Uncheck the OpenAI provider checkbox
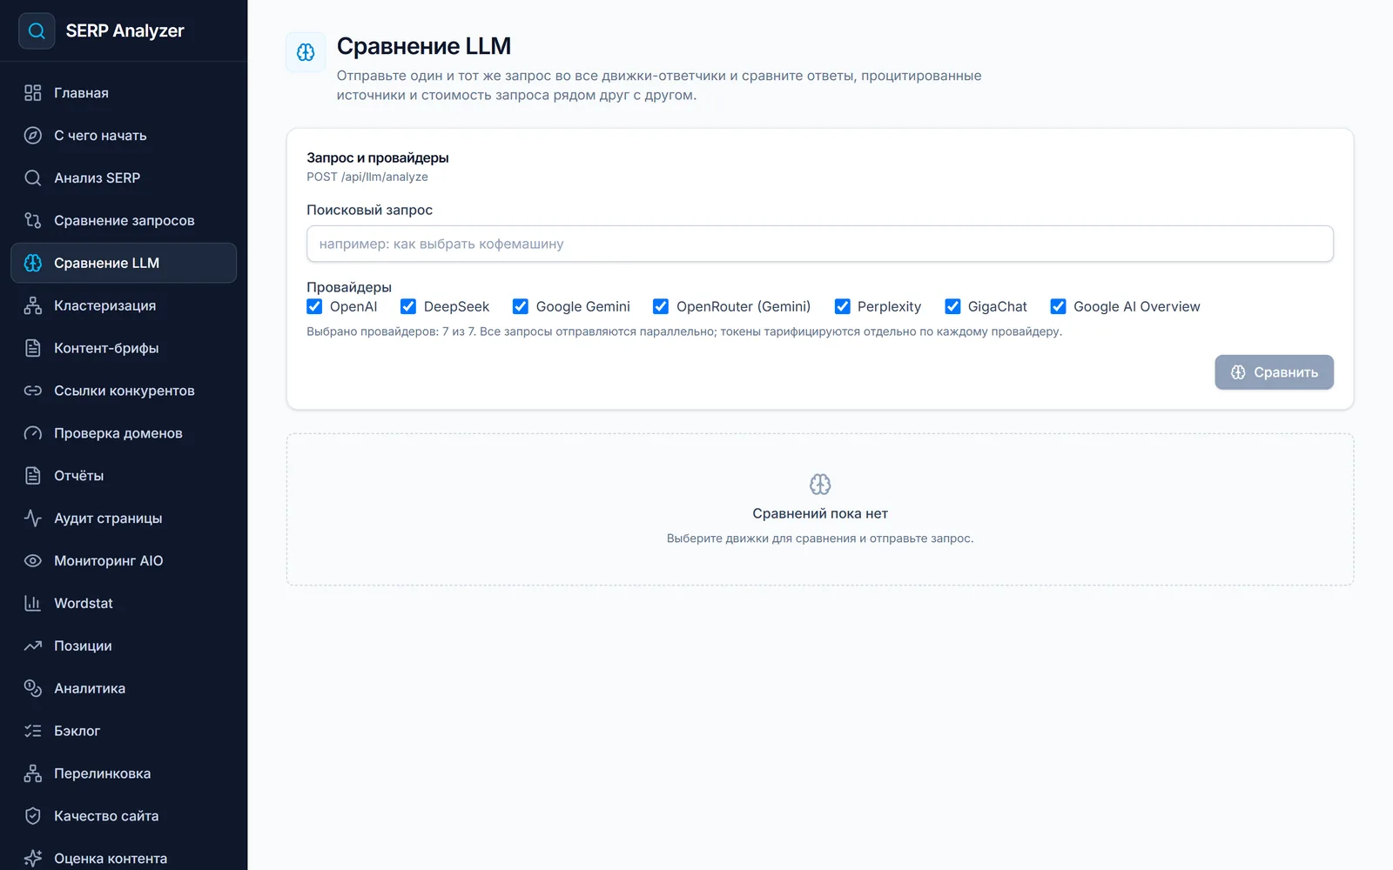Screen dimensions: 1393x870 coord(314,307)
